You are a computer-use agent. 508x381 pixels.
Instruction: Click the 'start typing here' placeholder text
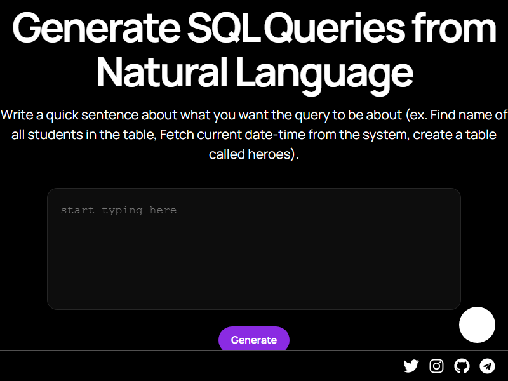119,211
